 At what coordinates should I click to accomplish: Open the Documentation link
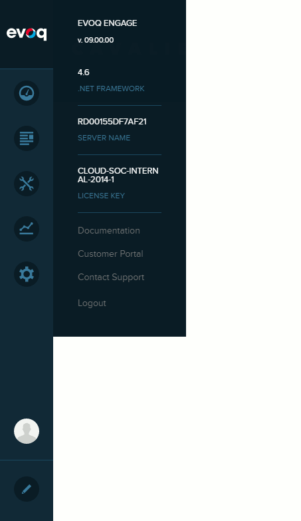coord(109,231)
